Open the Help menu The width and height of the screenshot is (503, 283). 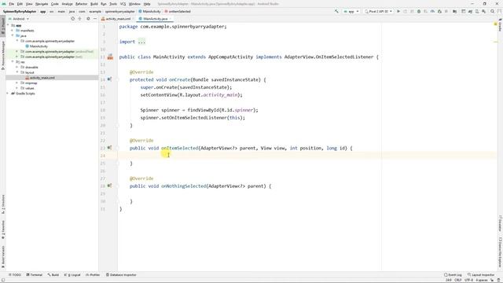tap(147, 4)
